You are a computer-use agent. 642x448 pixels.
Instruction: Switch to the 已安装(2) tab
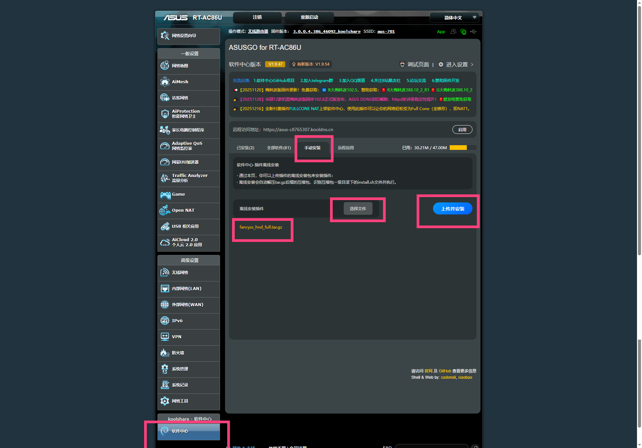click(x=245, y=148)
